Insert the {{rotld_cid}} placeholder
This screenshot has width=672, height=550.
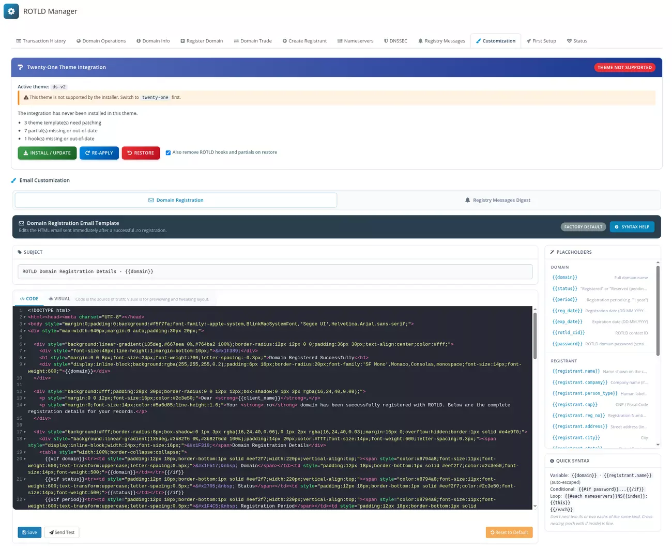[x=569, y=333]
